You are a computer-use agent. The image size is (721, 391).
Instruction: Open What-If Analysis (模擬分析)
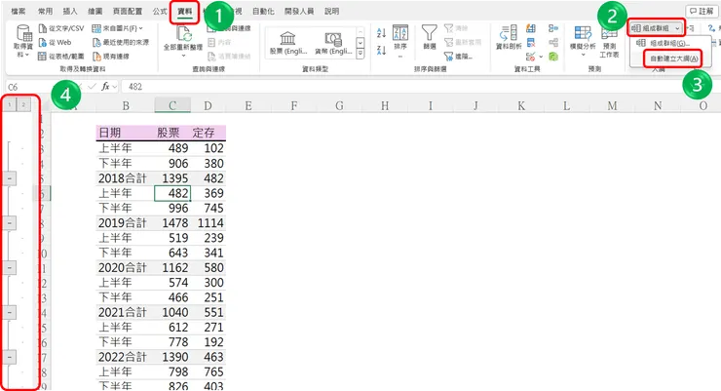point(583,41)
